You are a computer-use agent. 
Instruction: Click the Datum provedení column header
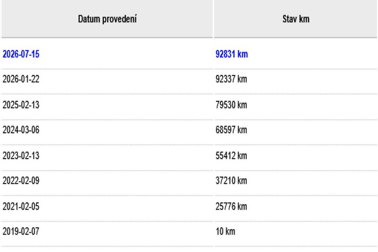click(107, 19)
